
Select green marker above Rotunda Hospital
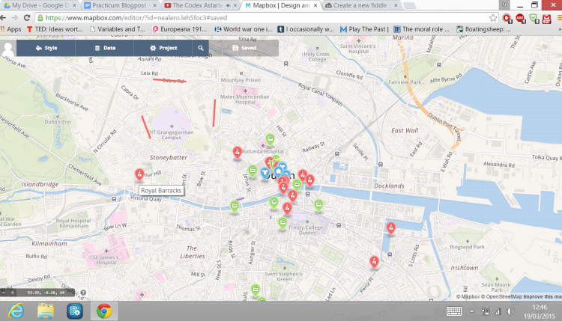point(270,139)
